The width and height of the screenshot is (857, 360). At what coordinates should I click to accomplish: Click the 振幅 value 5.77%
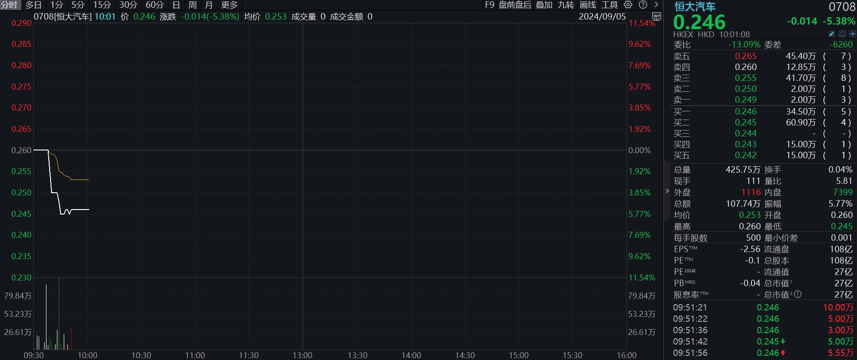click(x=840, y=204)
